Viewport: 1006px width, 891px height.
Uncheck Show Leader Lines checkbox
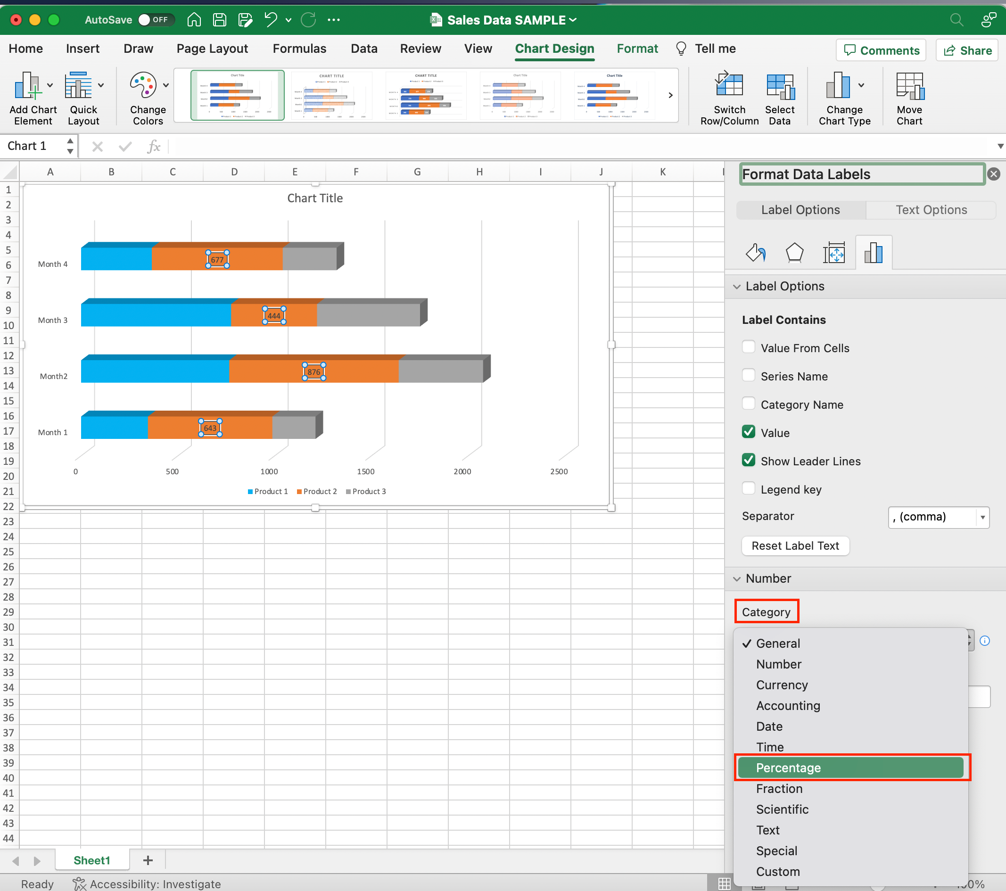(749, 460)
